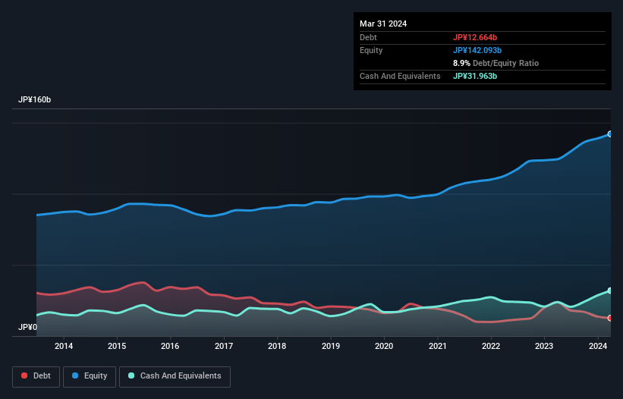Click the Equity label in tooltip

coord(371,50)
